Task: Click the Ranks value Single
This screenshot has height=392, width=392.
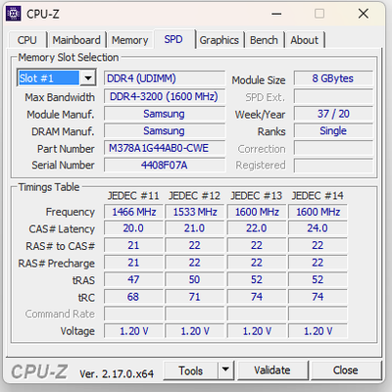Action: pyautogui.click(x=333, y=130)
